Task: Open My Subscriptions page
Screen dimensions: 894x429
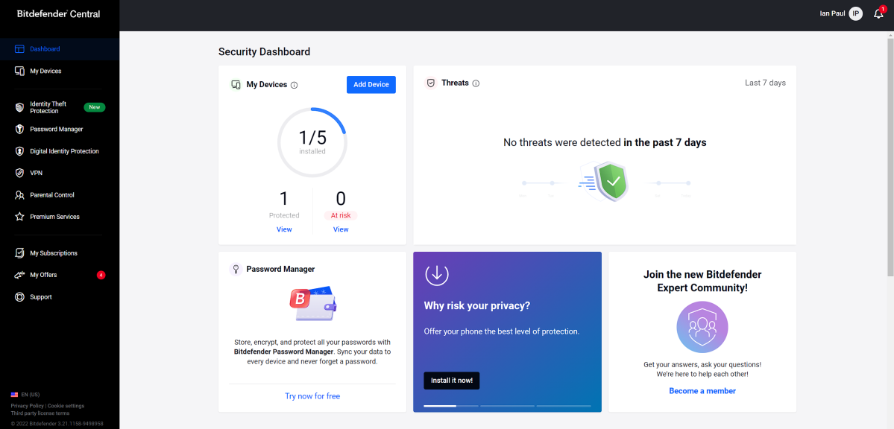Action: point(60,252)
